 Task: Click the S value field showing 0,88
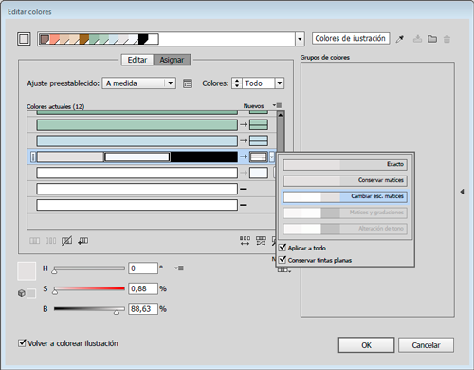[x=143, y=288]
